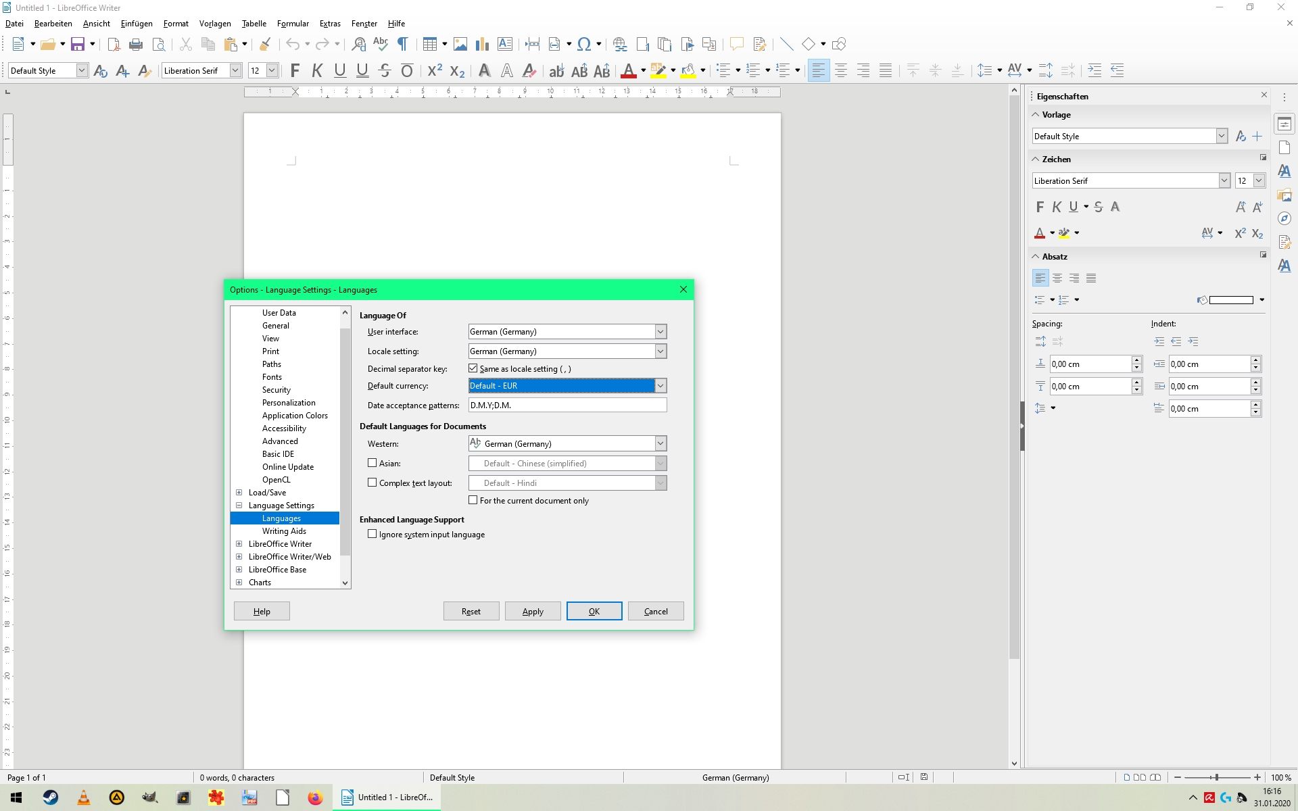
Task: Click the Help button in dialog
Action: [262, 611]
